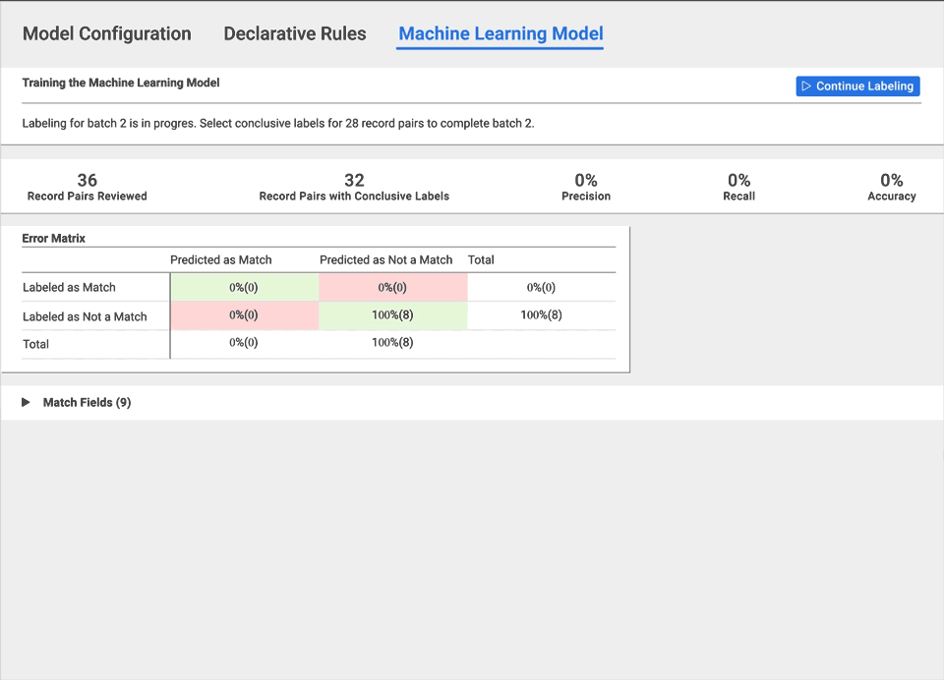Select red cell Labeled Not Match, Predicted Match
Screen dimensions: 944x680
(244, 315)
